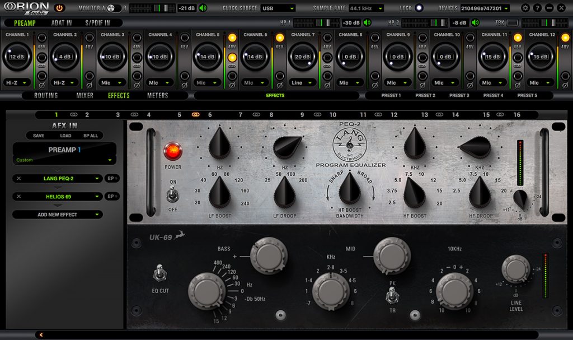Click the link icon between 7 and 8
Image resolution: width=573 pixels, height=340 pixels.
click(256, 115)
